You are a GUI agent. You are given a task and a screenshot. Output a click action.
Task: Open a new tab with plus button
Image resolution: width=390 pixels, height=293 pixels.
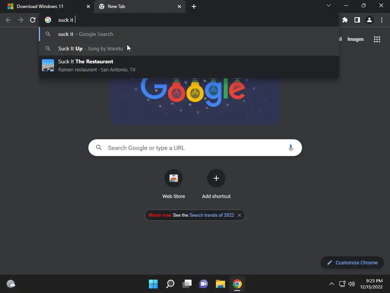click(x=194, y=6)
